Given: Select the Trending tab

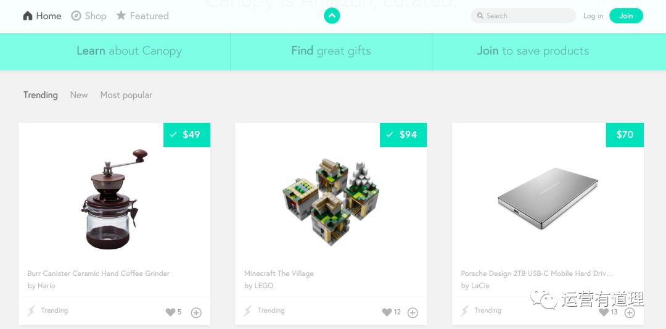Looking at the screenshot, I should point(40,95).
